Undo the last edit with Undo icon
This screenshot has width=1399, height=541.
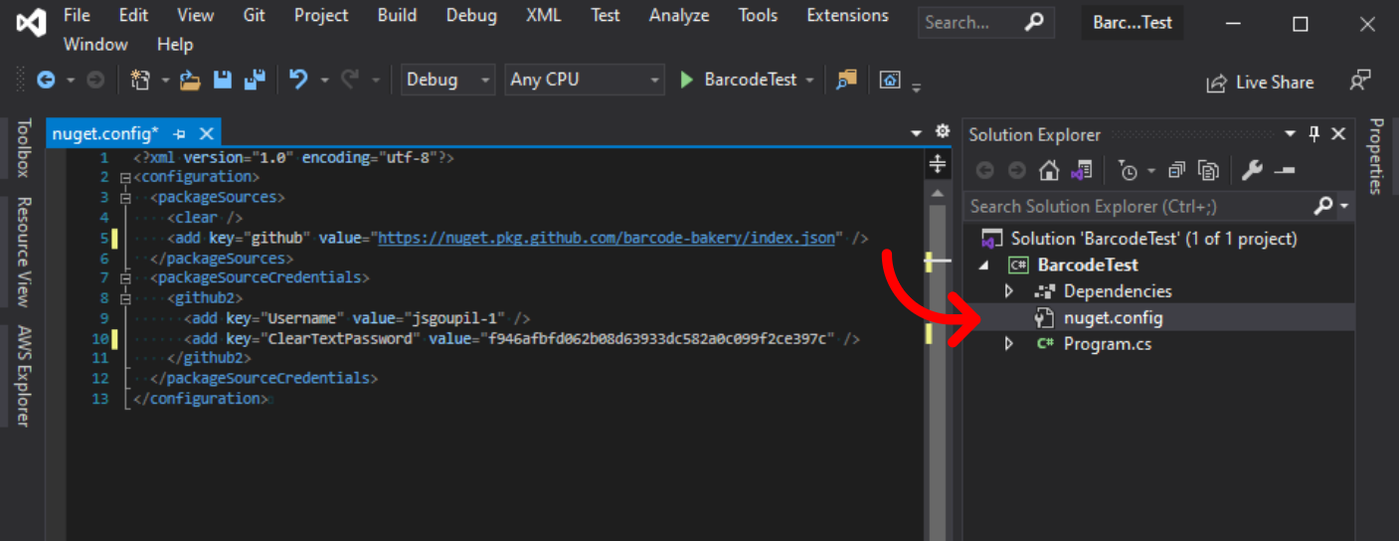[298, 80]
